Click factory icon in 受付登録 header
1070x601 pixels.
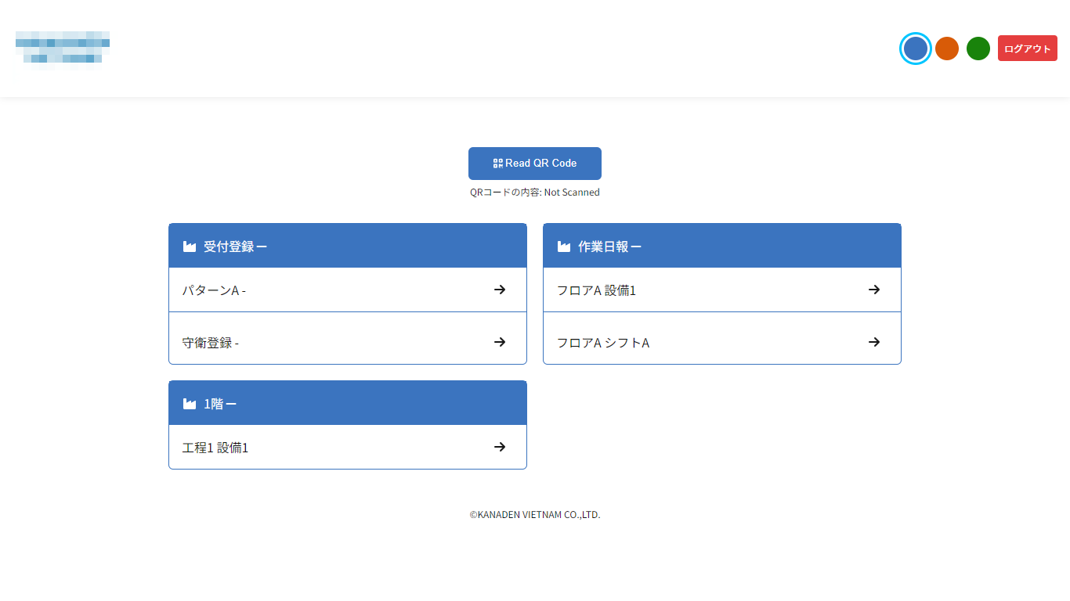189,247
